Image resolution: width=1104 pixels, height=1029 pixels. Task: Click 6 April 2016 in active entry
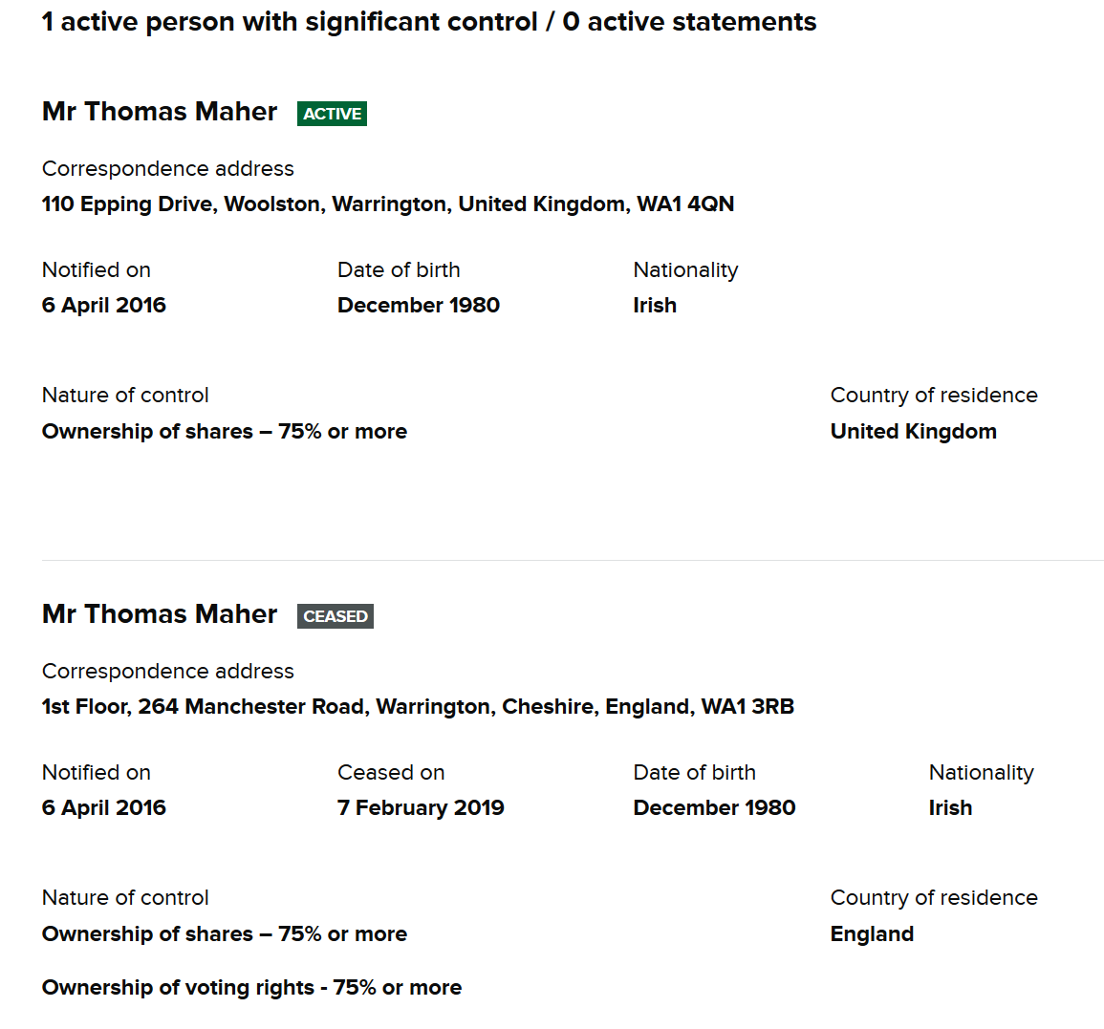(x=104, y=306)
